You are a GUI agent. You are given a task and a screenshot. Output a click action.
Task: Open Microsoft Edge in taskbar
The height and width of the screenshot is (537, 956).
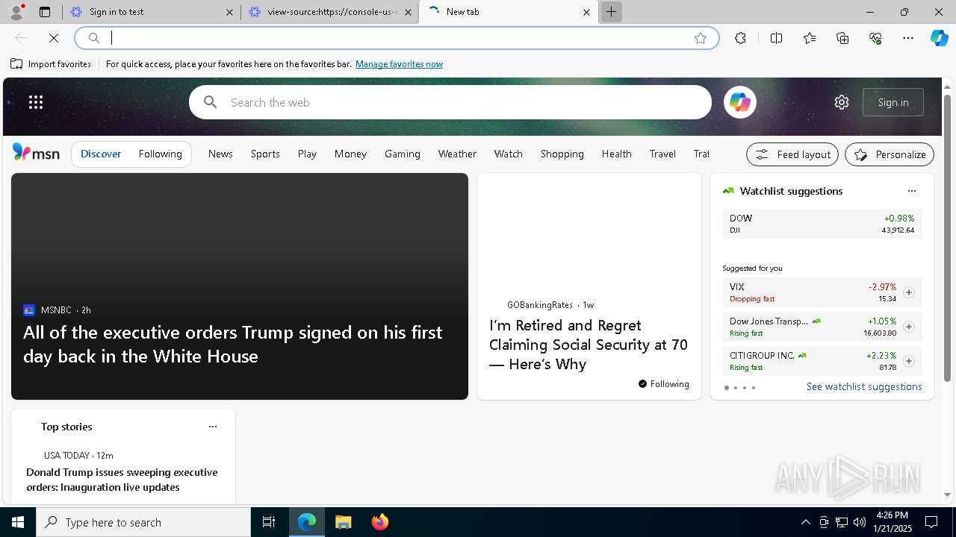[307, 522]
